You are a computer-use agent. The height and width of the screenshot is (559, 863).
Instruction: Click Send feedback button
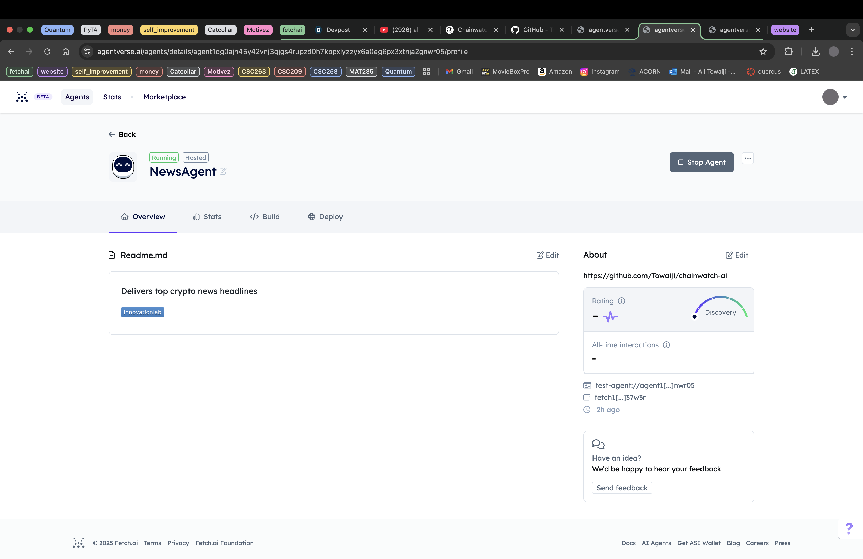click(x=622, y=488)
